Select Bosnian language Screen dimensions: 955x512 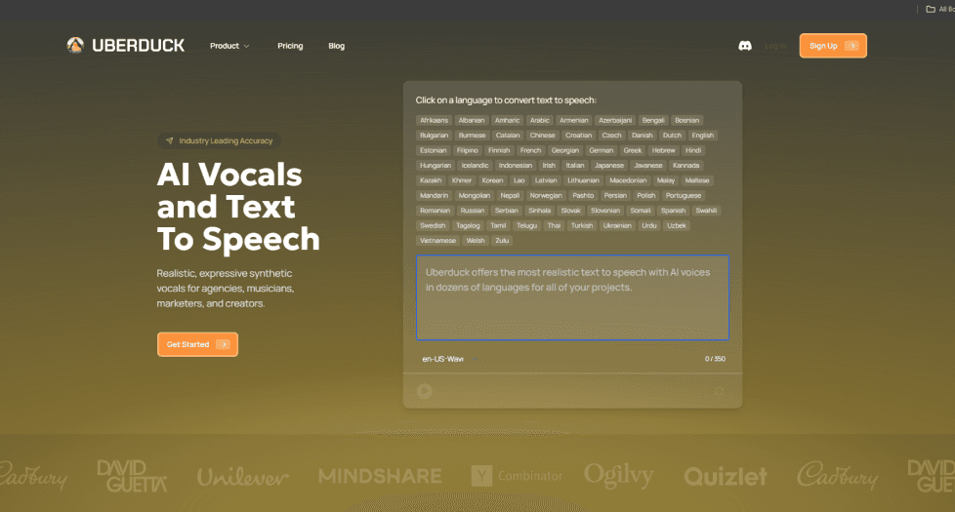tap(687, 120)
